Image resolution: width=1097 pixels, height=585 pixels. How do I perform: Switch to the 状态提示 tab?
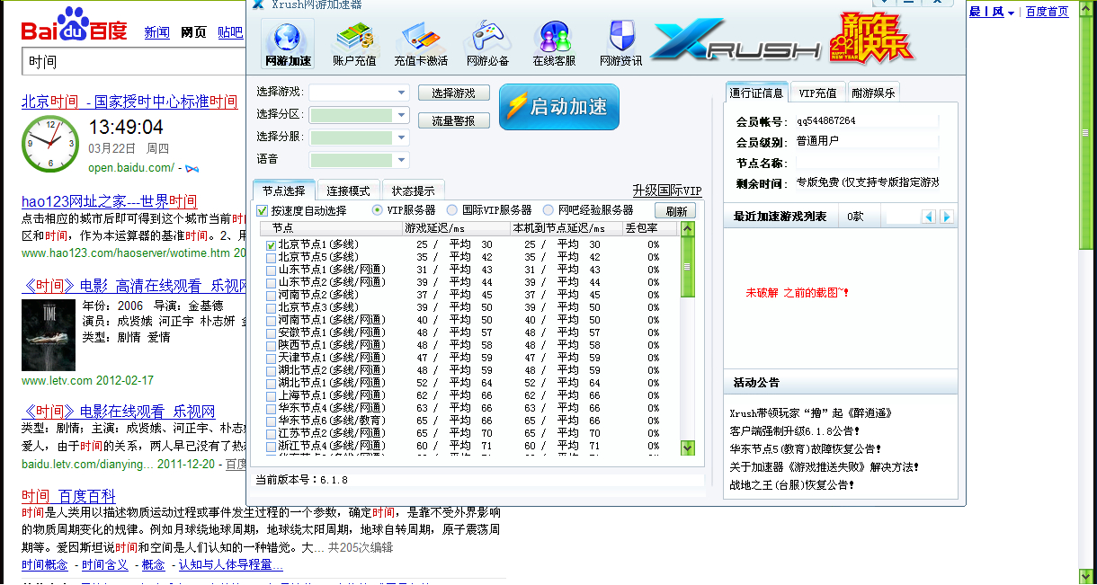pos(414,191)
